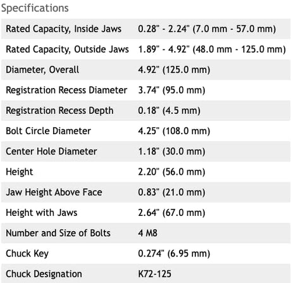Viewport: 291px width, 283px height.
Task: Select the Rated Capacity, Outside Jaws label
Action: pyautogui.click(x=67, y=49)
